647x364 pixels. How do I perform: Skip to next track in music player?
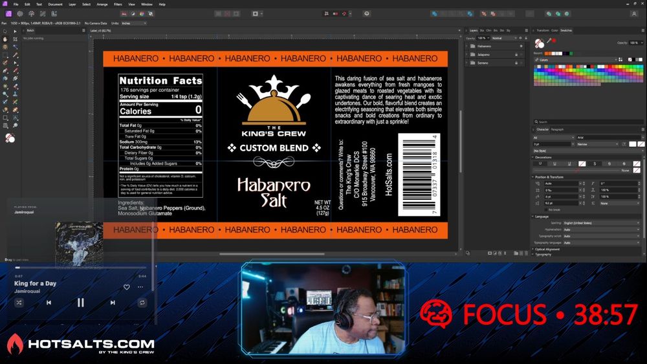tap(113, 303)
